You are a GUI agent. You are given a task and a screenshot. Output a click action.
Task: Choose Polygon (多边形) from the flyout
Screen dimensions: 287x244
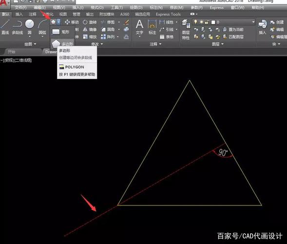62,44
